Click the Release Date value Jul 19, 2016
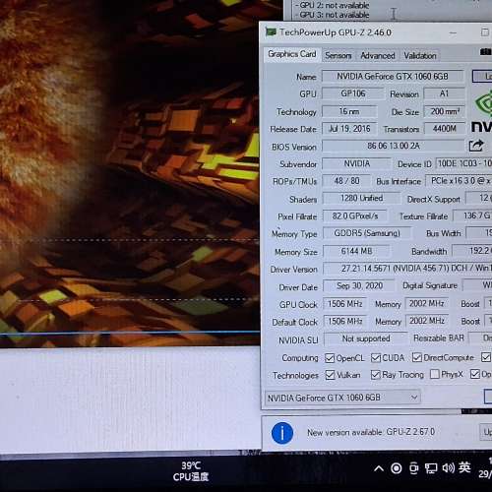492x492 pixels. [349, 129]
